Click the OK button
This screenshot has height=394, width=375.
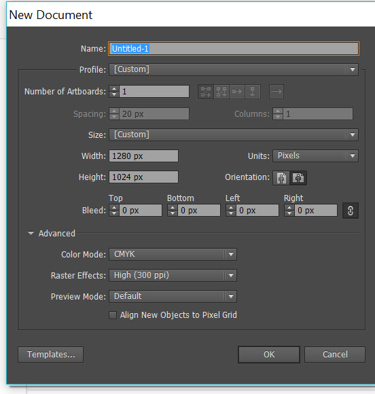[x=269, y=355]
